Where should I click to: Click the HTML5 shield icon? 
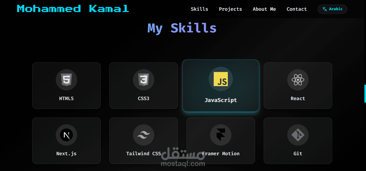pyautogui.click(x=66, y=80)
